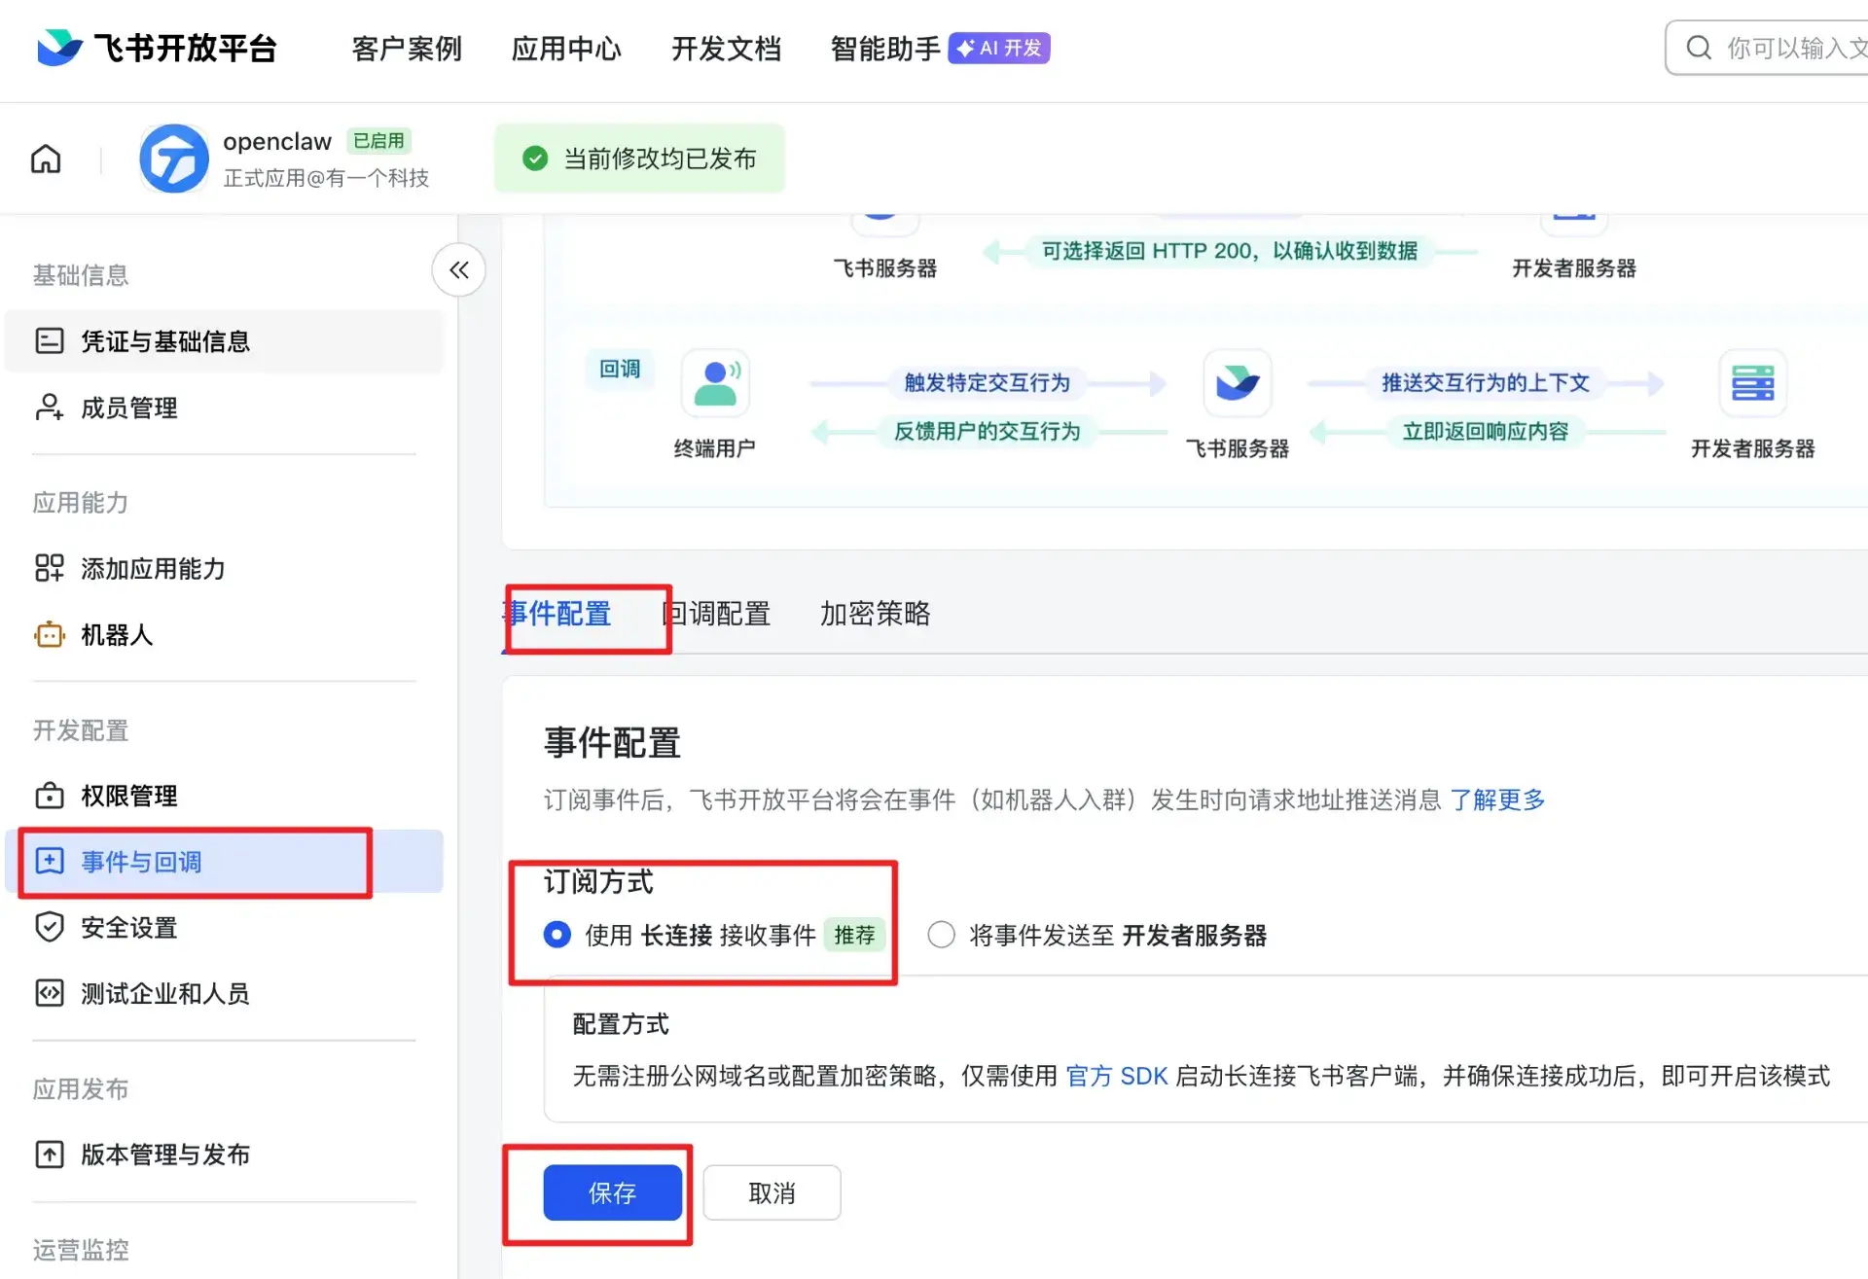
Task: Select 使用长连接接收事件 radio option
Action: (557, 935)
